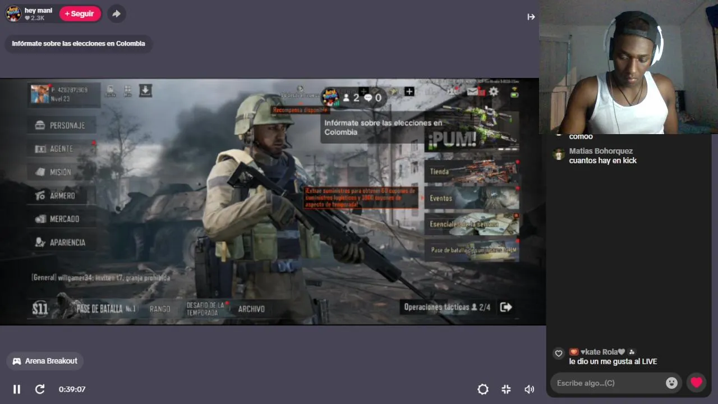The width and height of the screenshot is (718, 404).
Task: Click the in-game player profile picture
Action: click(x=40, y=94)
